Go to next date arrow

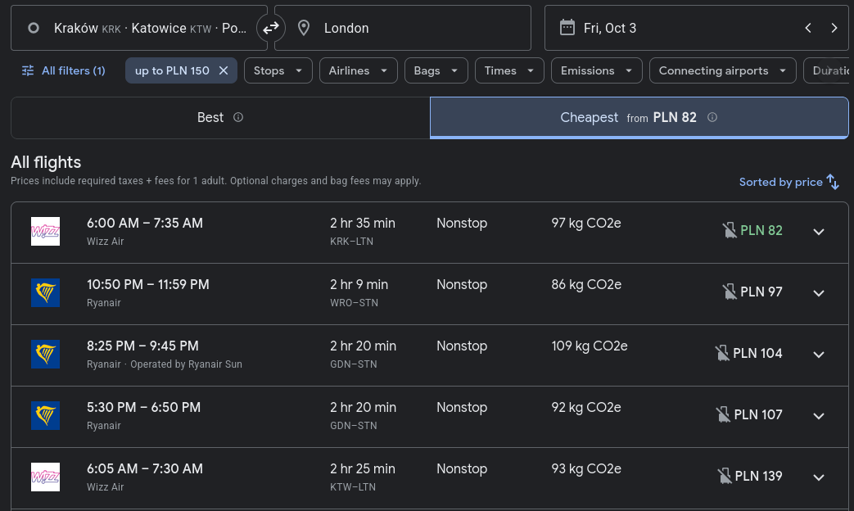[x=834, y=28]
